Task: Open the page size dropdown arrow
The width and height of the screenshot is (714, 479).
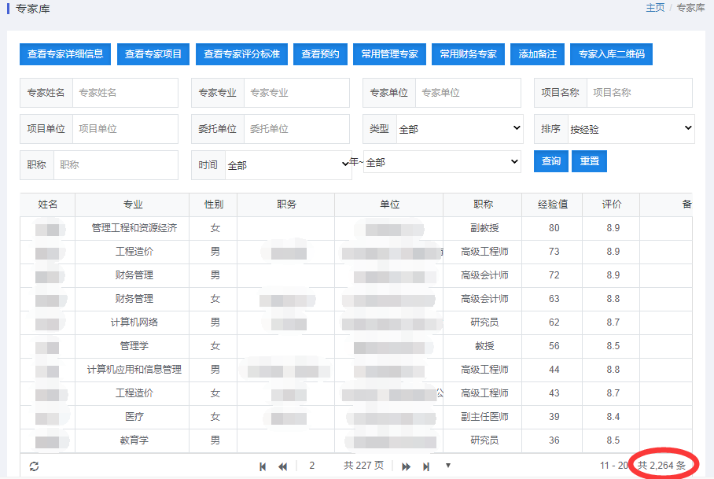Action: 448,466
